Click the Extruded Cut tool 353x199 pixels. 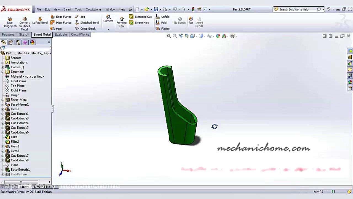tap(141, 17)
